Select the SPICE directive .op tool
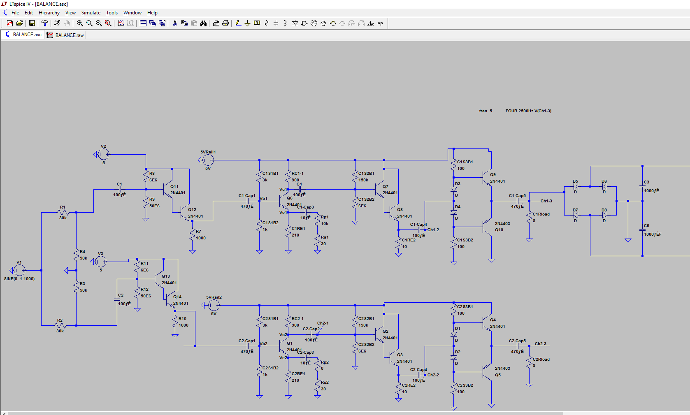This screenshot has height=415, width=690. pyautogui.click(x=380, y=23)
